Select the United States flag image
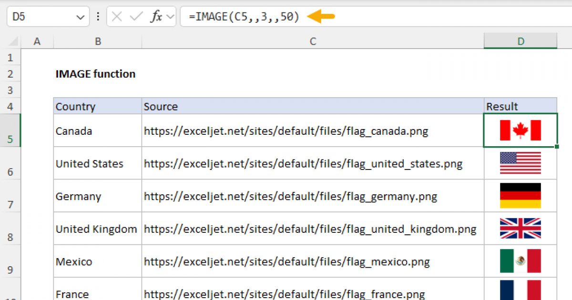 click(520, 163)
